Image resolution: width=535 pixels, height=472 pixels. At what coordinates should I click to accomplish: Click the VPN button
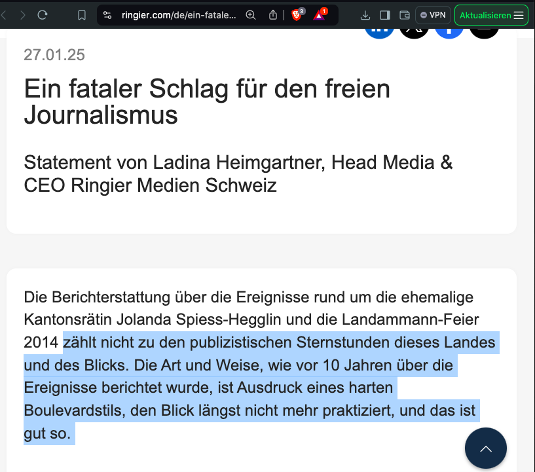[x=433, y=15]
